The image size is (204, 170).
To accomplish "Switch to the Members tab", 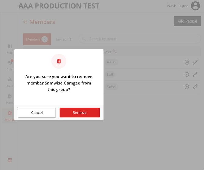I will click(37, 39).
